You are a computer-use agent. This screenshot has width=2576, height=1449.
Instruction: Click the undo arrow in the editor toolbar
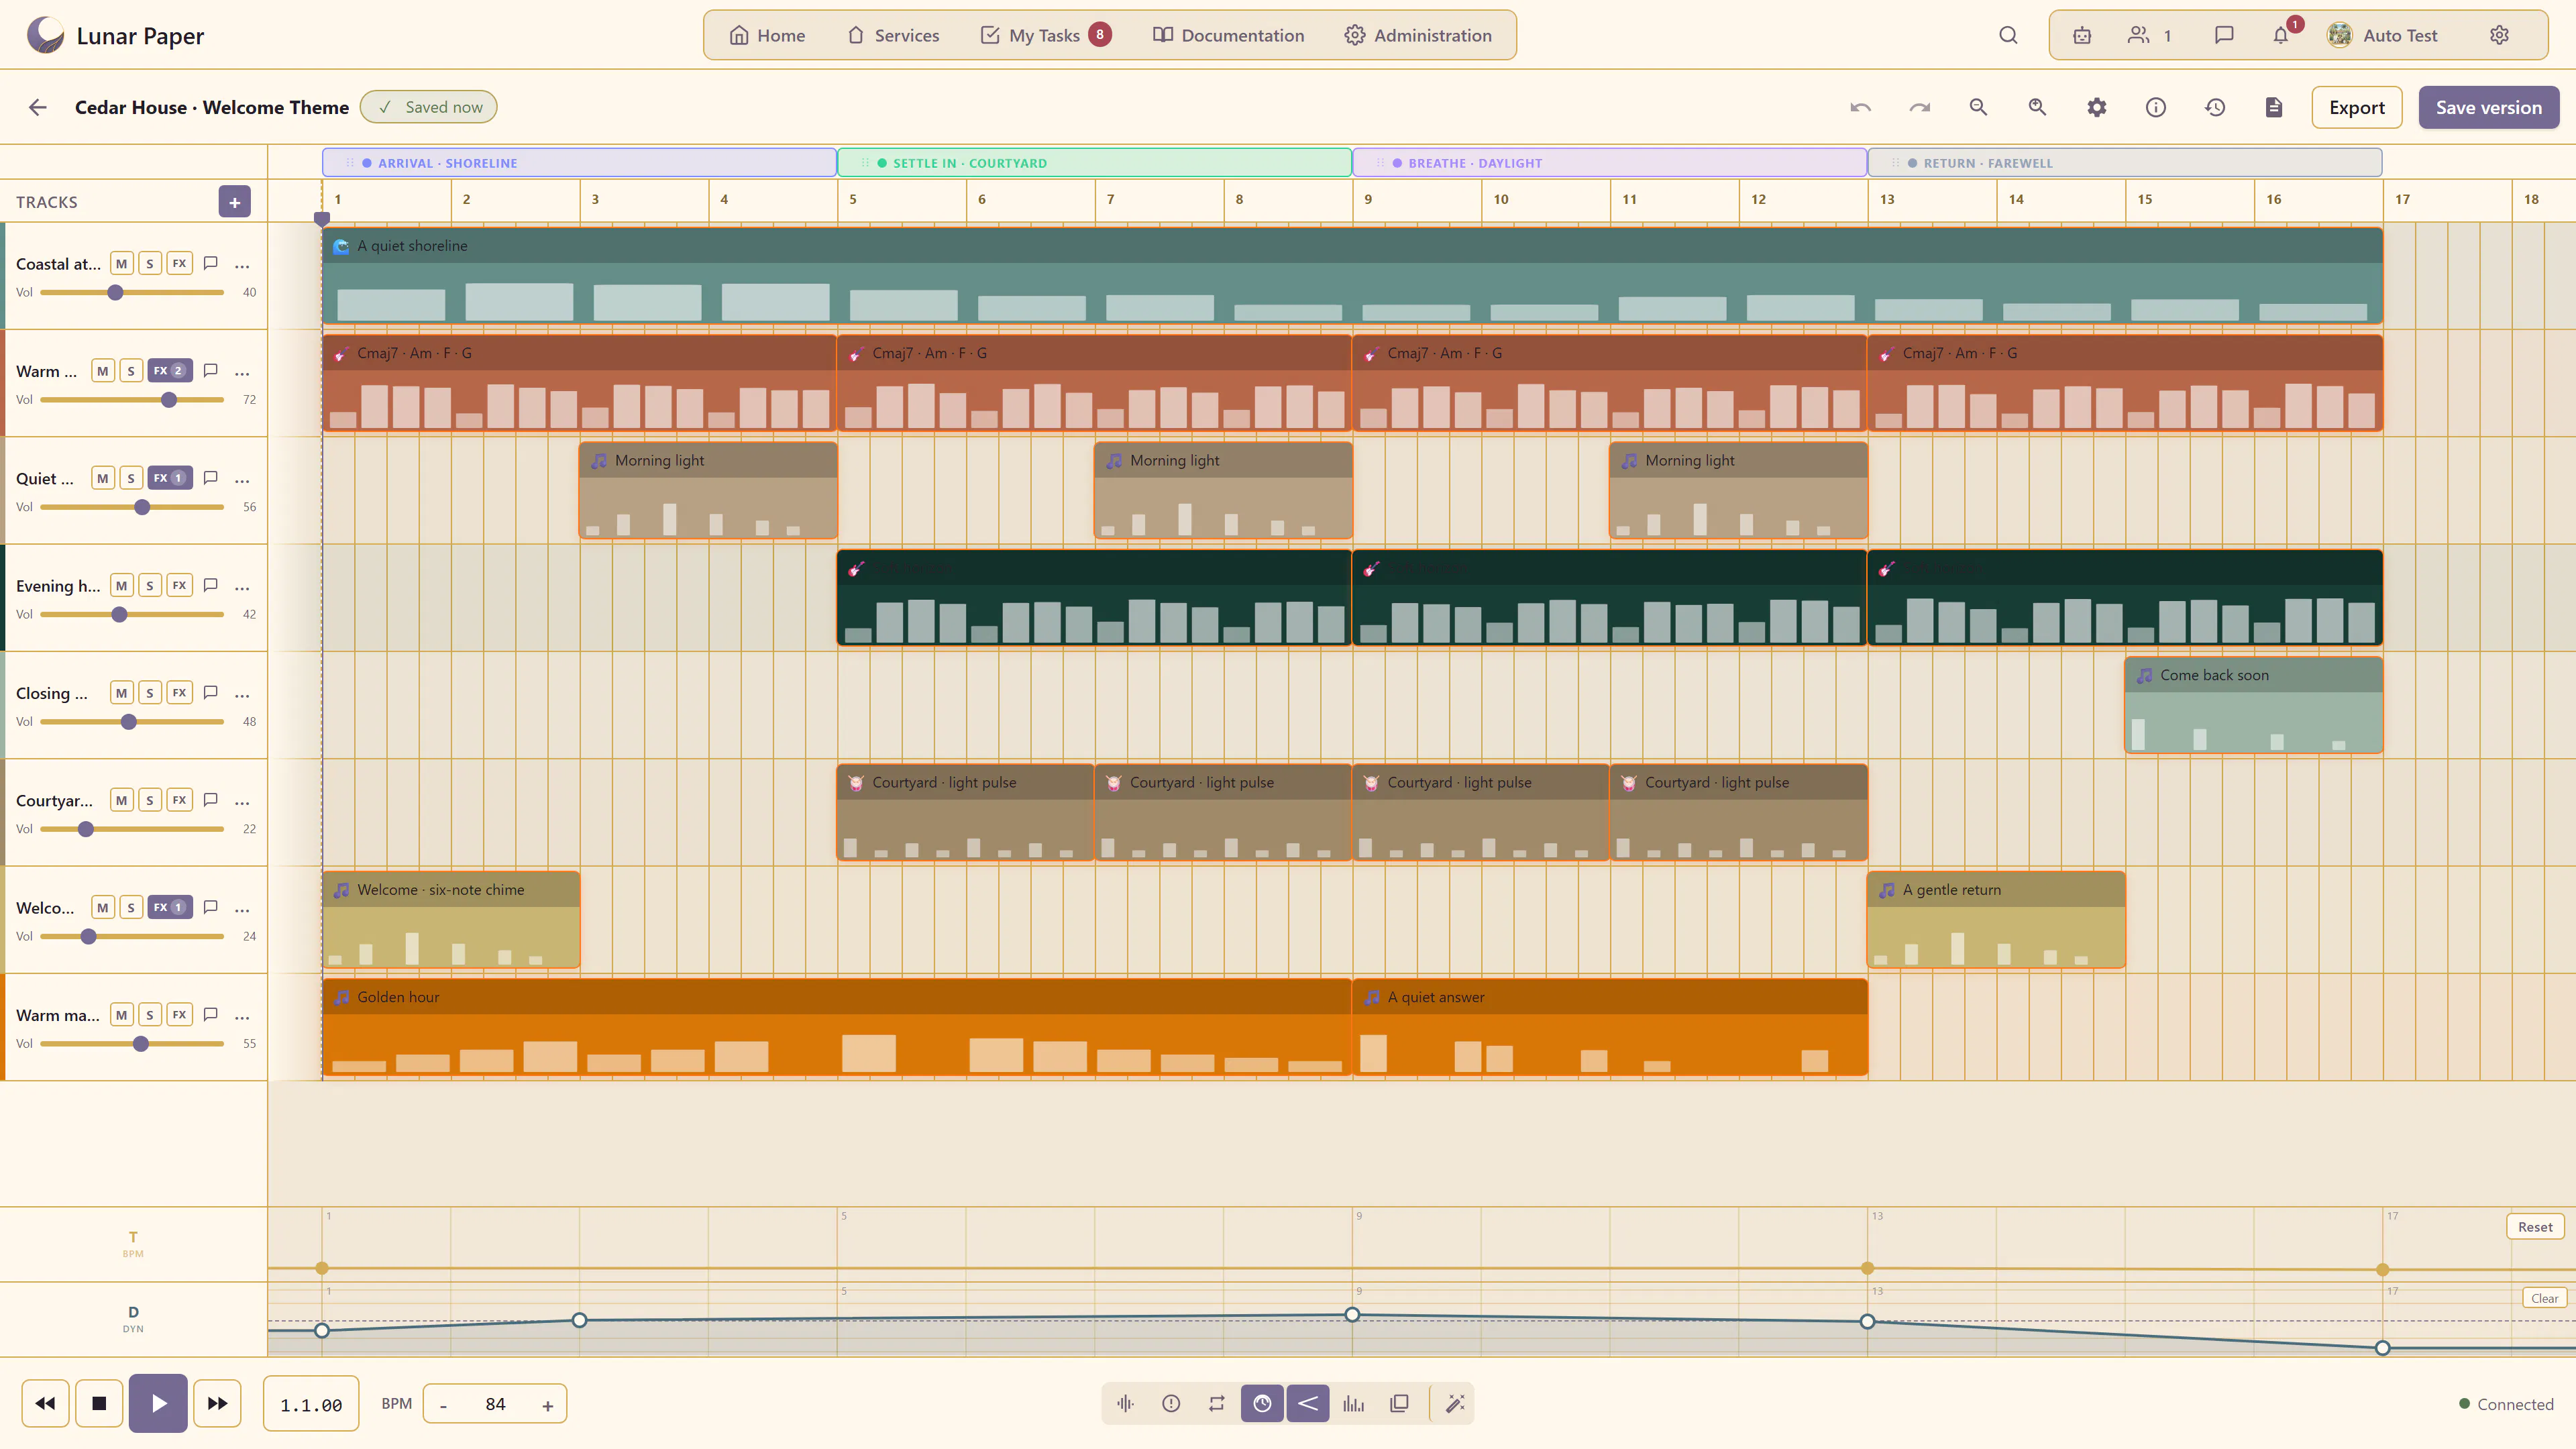click(x=1860, y=107)
